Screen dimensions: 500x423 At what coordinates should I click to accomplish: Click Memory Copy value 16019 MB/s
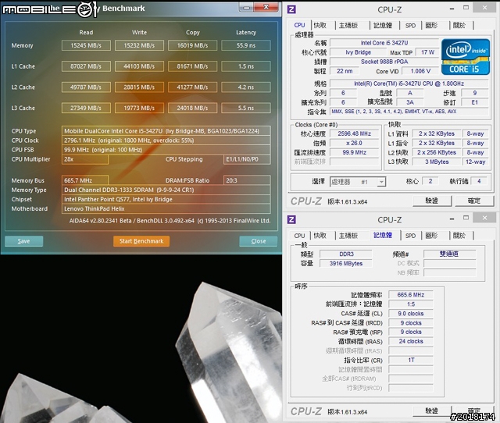[x=193, y=45]
